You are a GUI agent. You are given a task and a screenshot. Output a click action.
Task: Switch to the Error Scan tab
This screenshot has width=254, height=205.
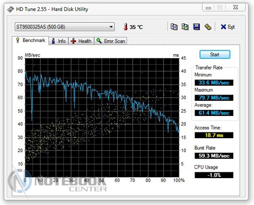pos(111,41)
